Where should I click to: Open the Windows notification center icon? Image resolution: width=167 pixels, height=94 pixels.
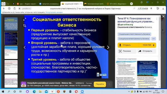(163, 92)
